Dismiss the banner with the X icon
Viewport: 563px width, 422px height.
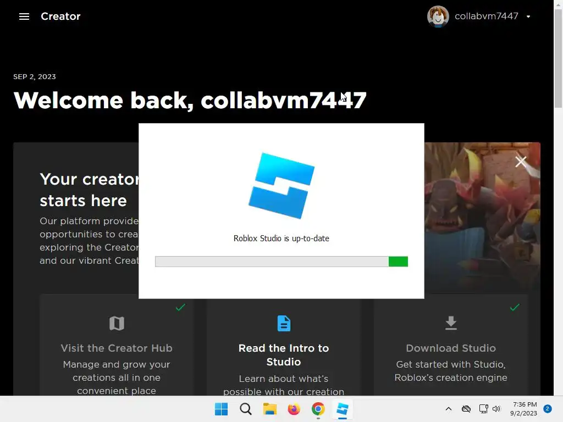coord(521,162)
